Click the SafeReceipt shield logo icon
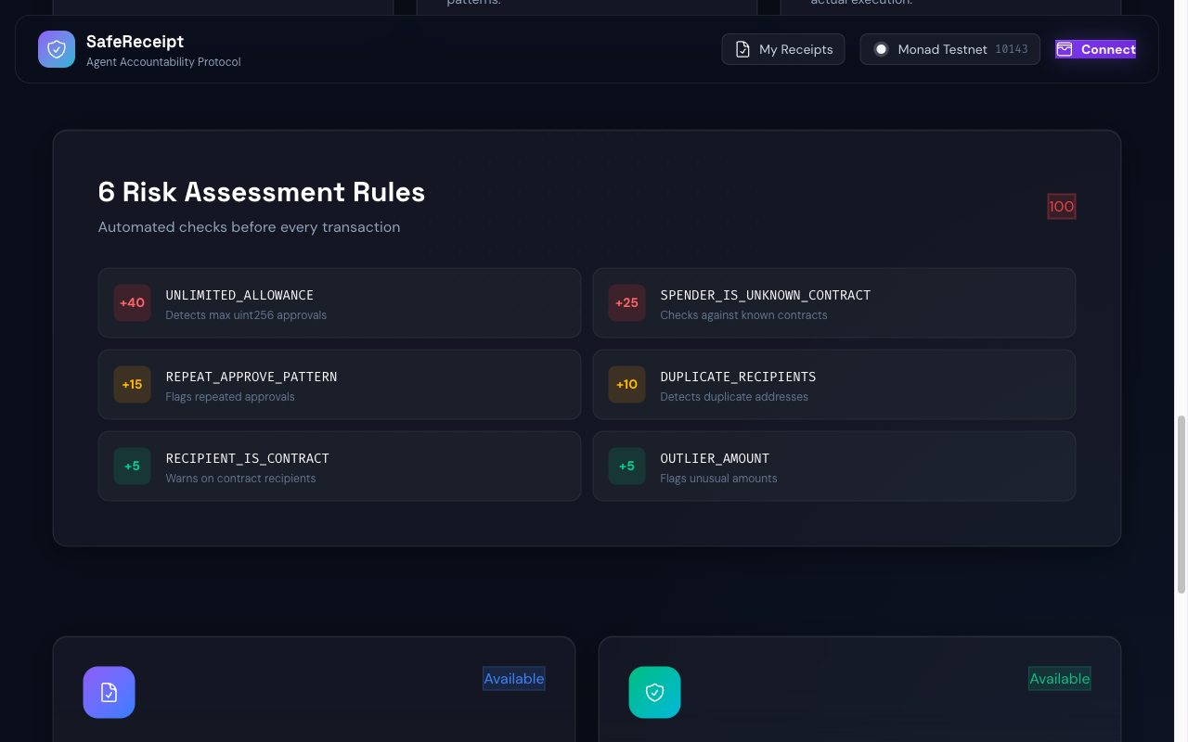Screen dimensions: 1188x742 57,49
